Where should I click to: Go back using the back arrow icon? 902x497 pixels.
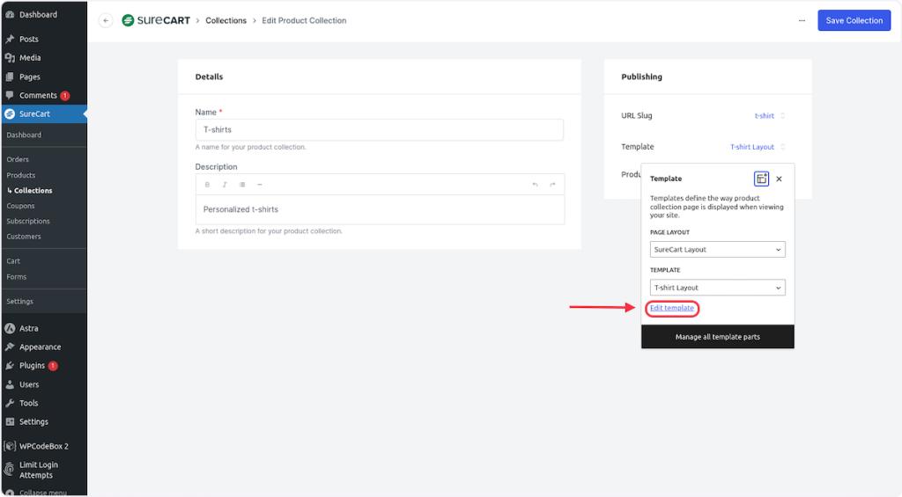[106, 20]
